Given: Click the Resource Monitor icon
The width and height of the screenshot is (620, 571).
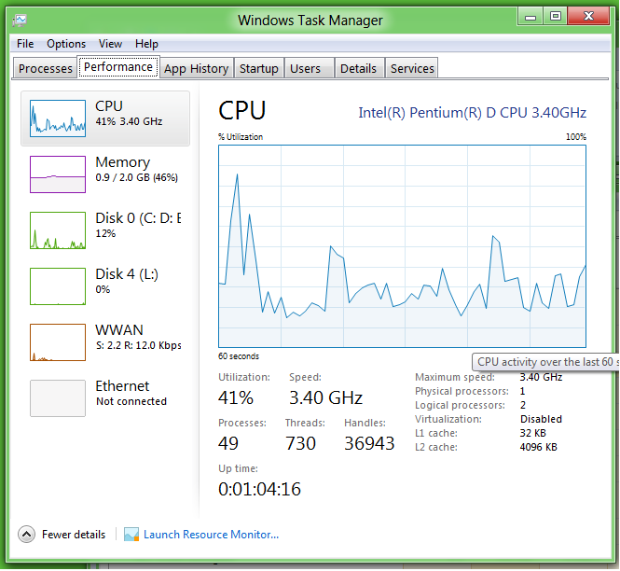Looking at the screenshot, I should pyautogui.click(x=131, y=535).
